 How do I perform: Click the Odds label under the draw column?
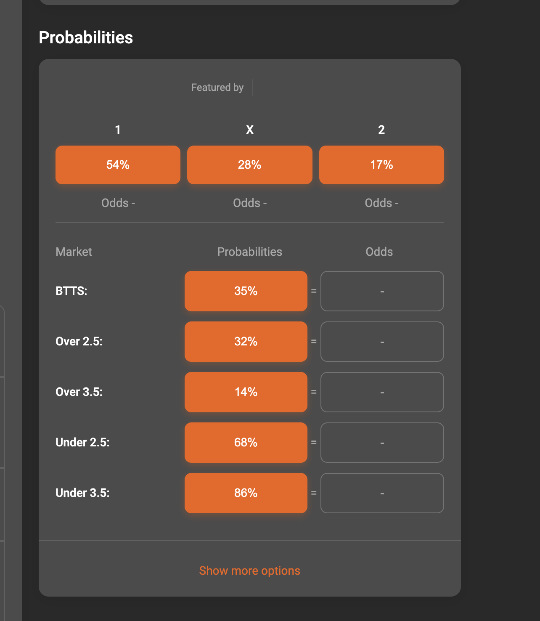249,202
